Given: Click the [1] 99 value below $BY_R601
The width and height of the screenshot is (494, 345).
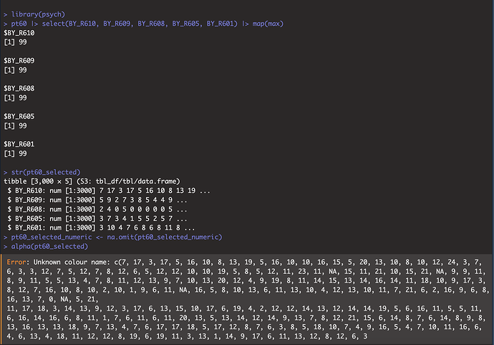Looking at the screenshot, I should (16, 153).
